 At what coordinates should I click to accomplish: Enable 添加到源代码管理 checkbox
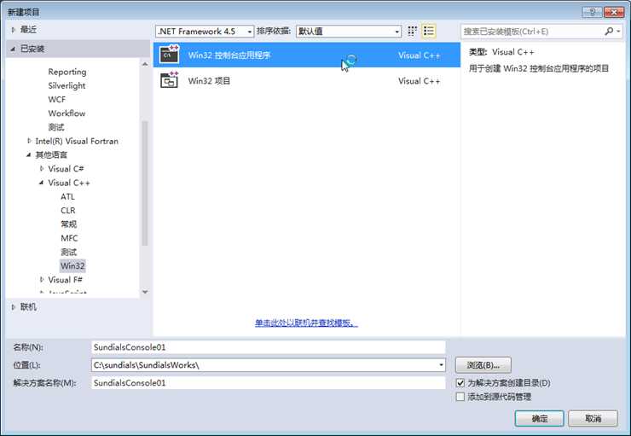[460, 397]
